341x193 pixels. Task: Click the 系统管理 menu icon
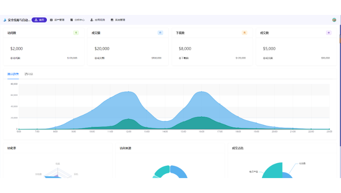[x=112, y=20]
